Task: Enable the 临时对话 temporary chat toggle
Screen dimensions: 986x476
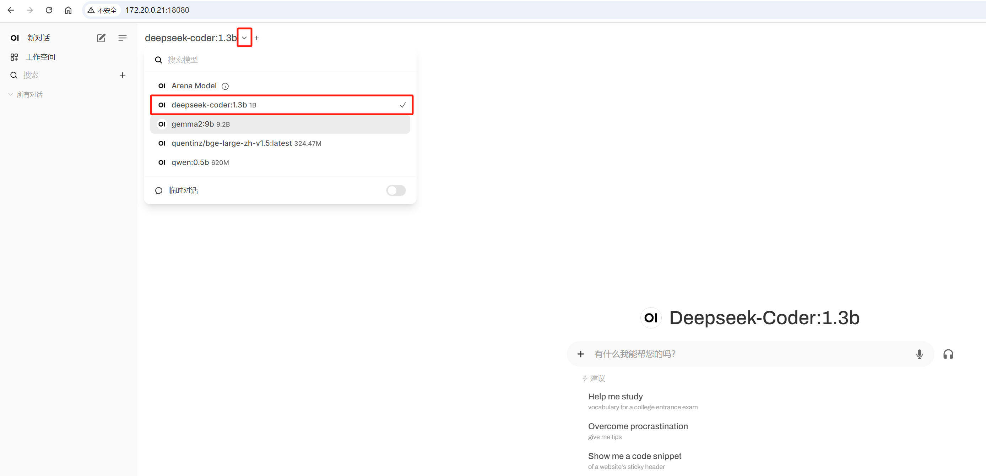Action: coord(395,190)
